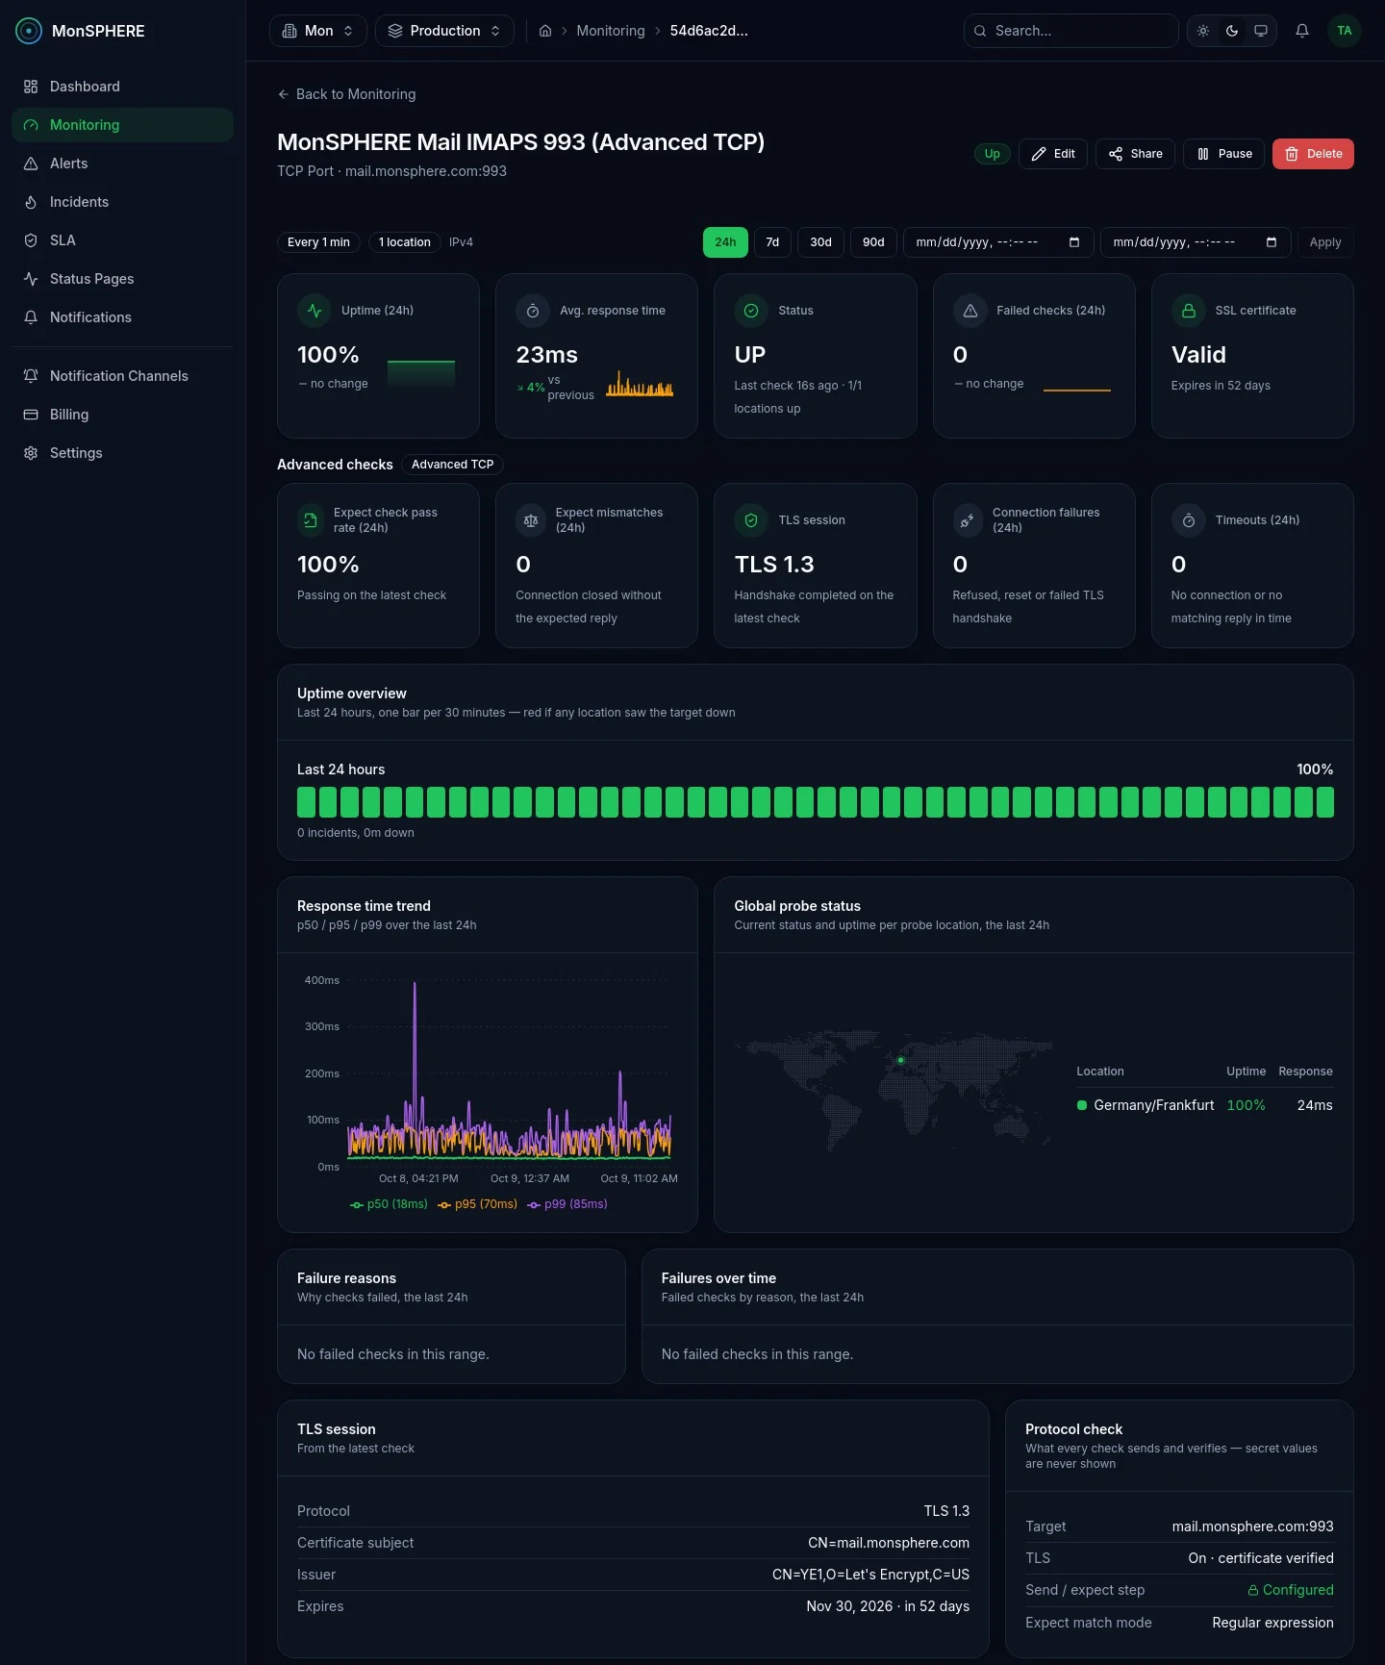Click the 1 location badge

404,242
